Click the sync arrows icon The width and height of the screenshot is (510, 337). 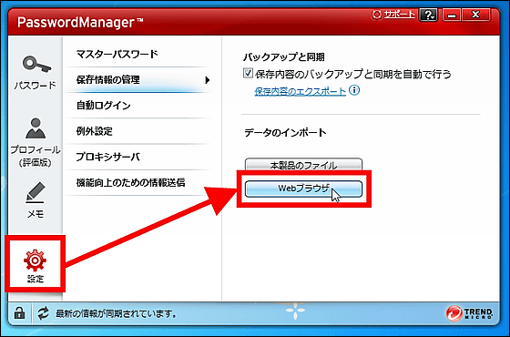pyautogui.click(x=43, y=313)
